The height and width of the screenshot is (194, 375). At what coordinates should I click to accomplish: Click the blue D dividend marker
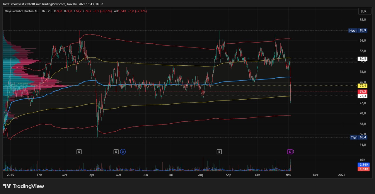[123, 152]
